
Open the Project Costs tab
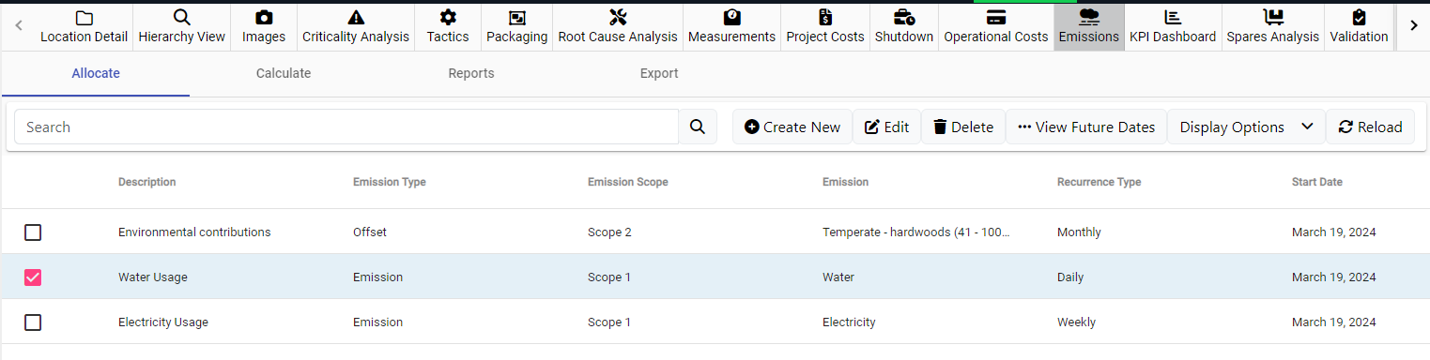click(x=825, y=26)
